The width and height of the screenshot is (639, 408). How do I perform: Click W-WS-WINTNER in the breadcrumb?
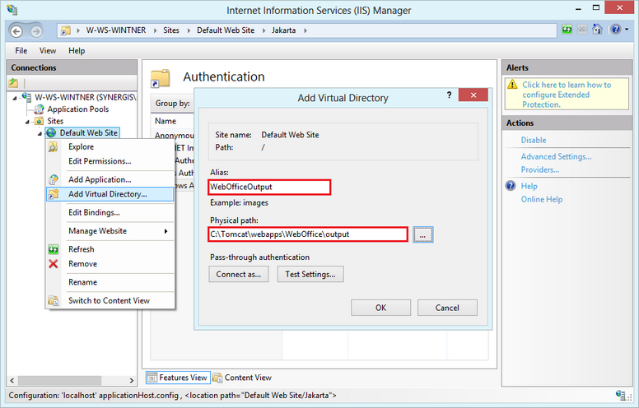[x=116, y=30]
